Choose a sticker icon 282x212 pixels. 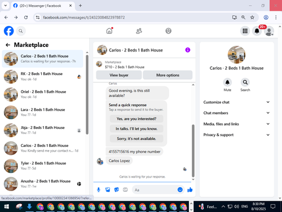[117, 189]
